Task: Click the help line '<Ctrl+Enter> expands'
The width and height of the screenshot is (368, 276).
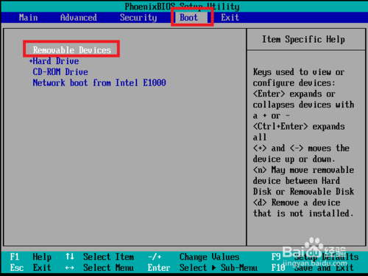Action: (299, 127)
